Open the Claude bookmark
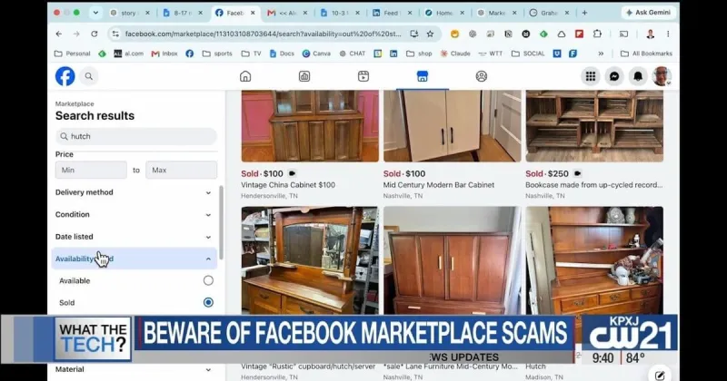Viewport: 727px width, 381px height. tap(455, 54)
